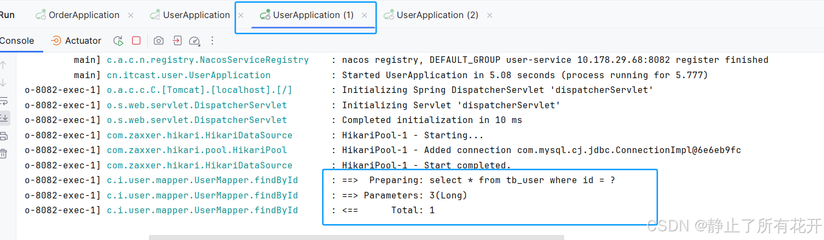Click the 'Total: 1' result text
The width and height of the screenshot is (824, 240).
point(413,210)
